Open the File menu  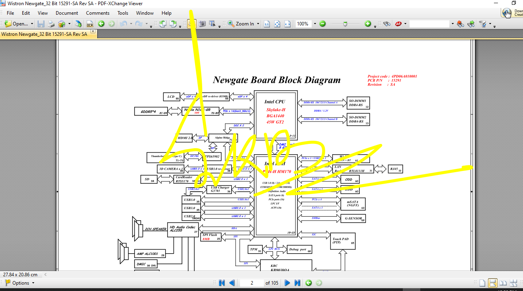pos(10,13)
